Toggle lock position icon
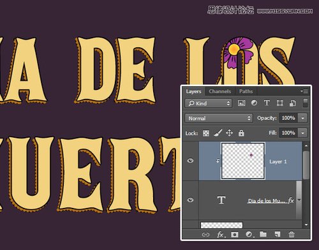The width and height of the screenshot is (319, 250). (229, 133)
